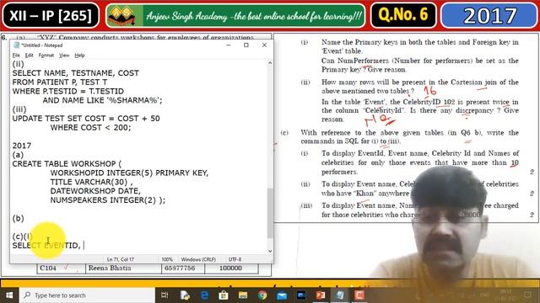Click the 'Q.No. 6' header label
Viewport: 540px width, 303px height.
click(403, 15)
